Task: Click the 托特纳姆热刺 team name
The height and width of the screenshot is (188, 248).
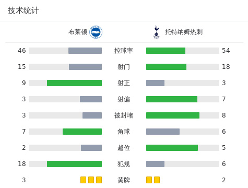Action: 184,32
